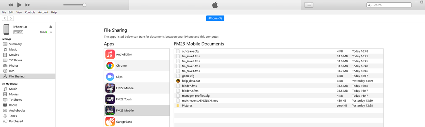Open the list view button
Image resolution: width=425 pixels, height=127 pixels.
(309, 5)
